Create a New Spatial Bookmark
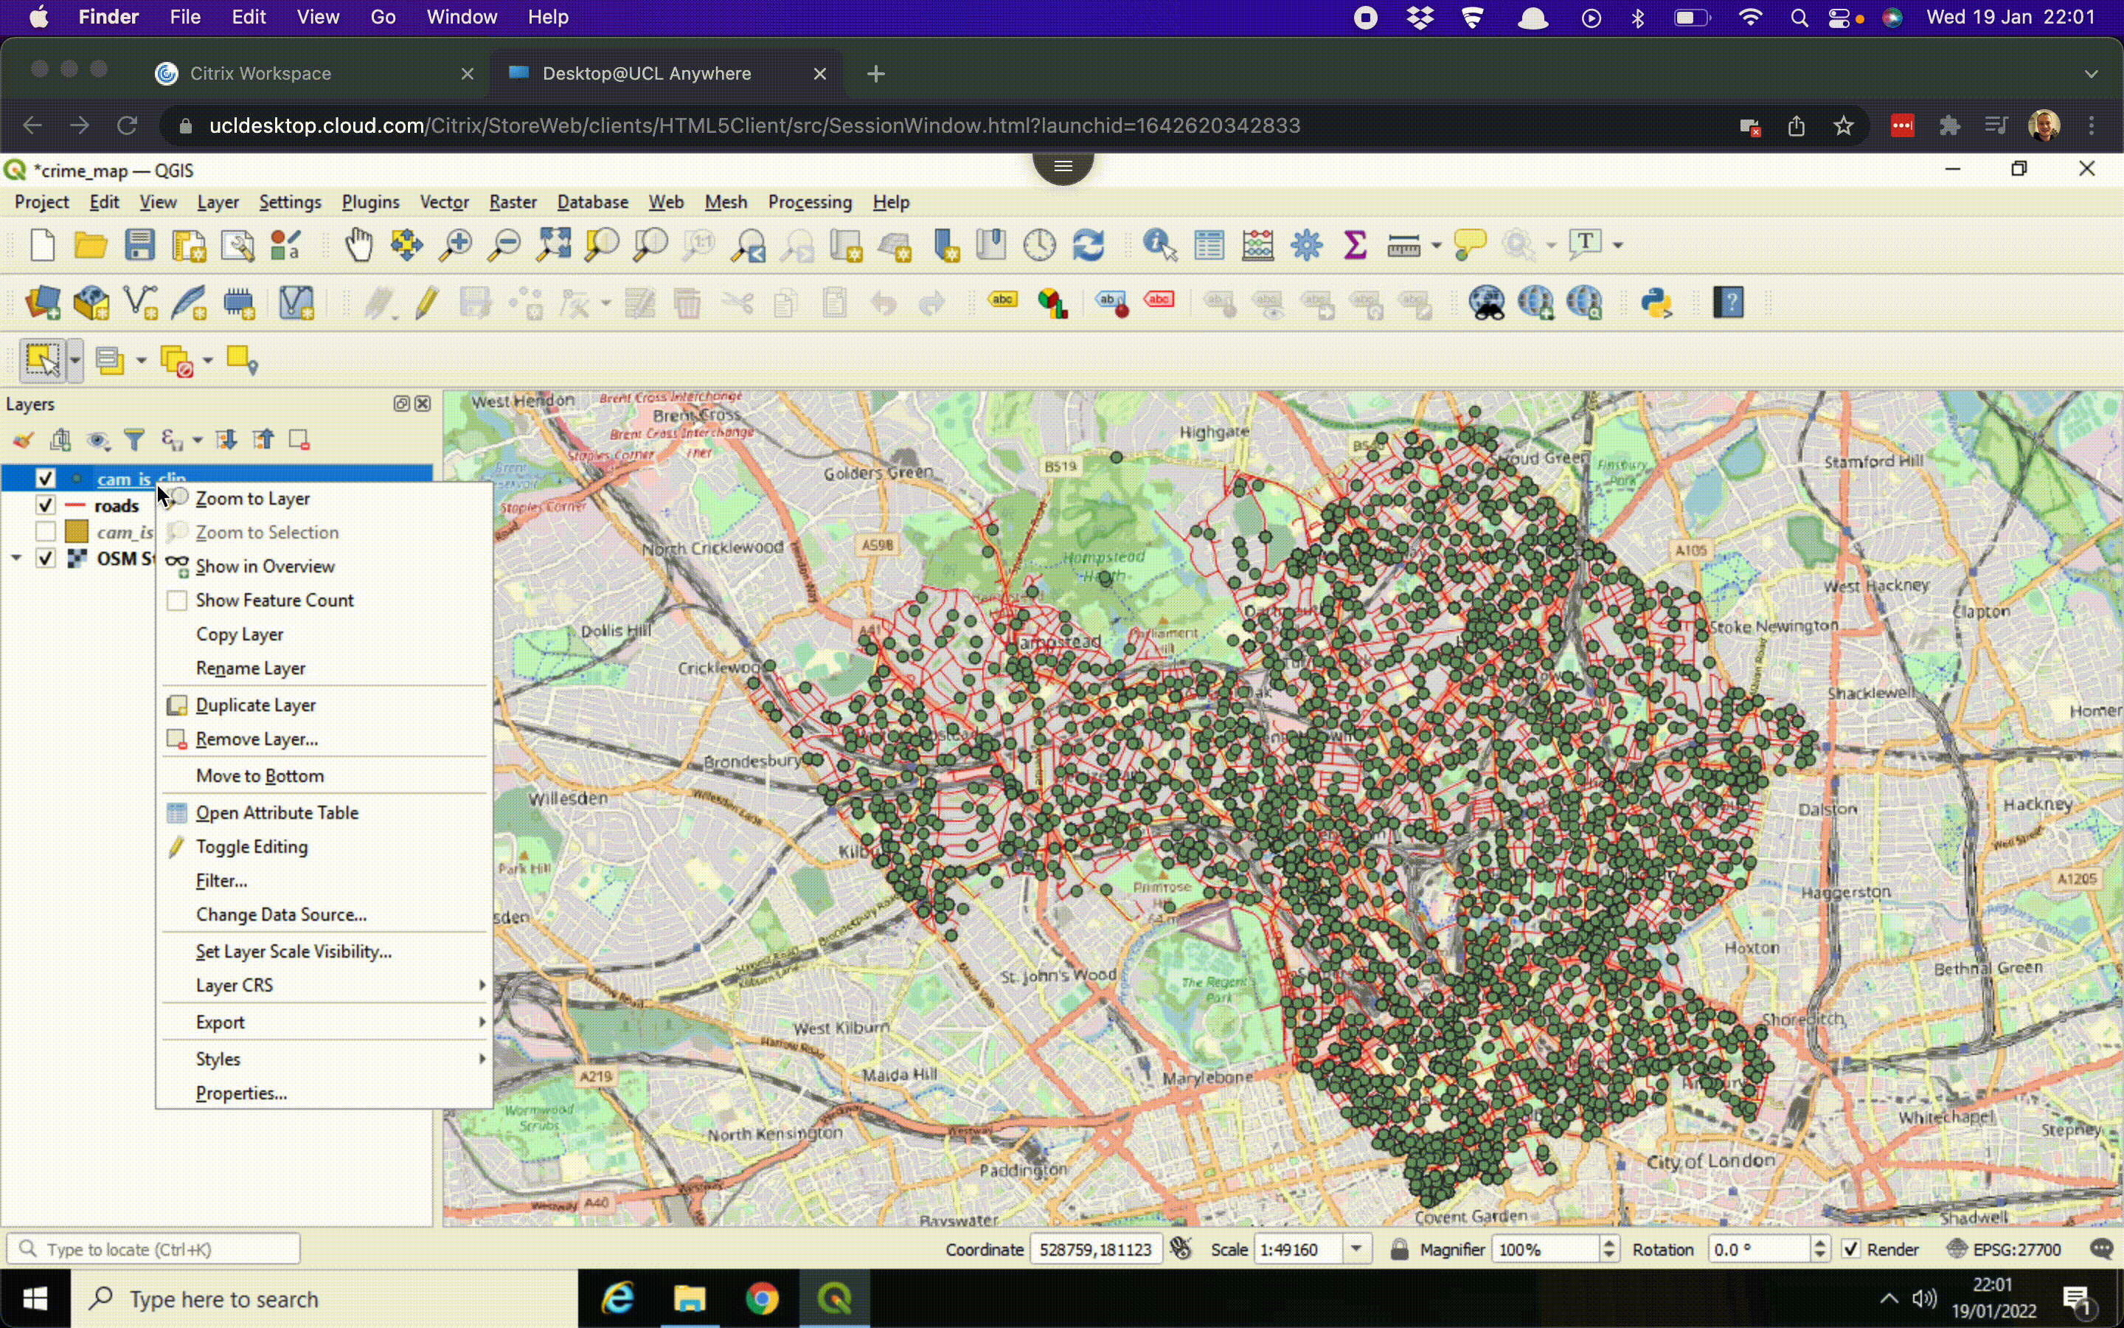 tap(945, 244)
